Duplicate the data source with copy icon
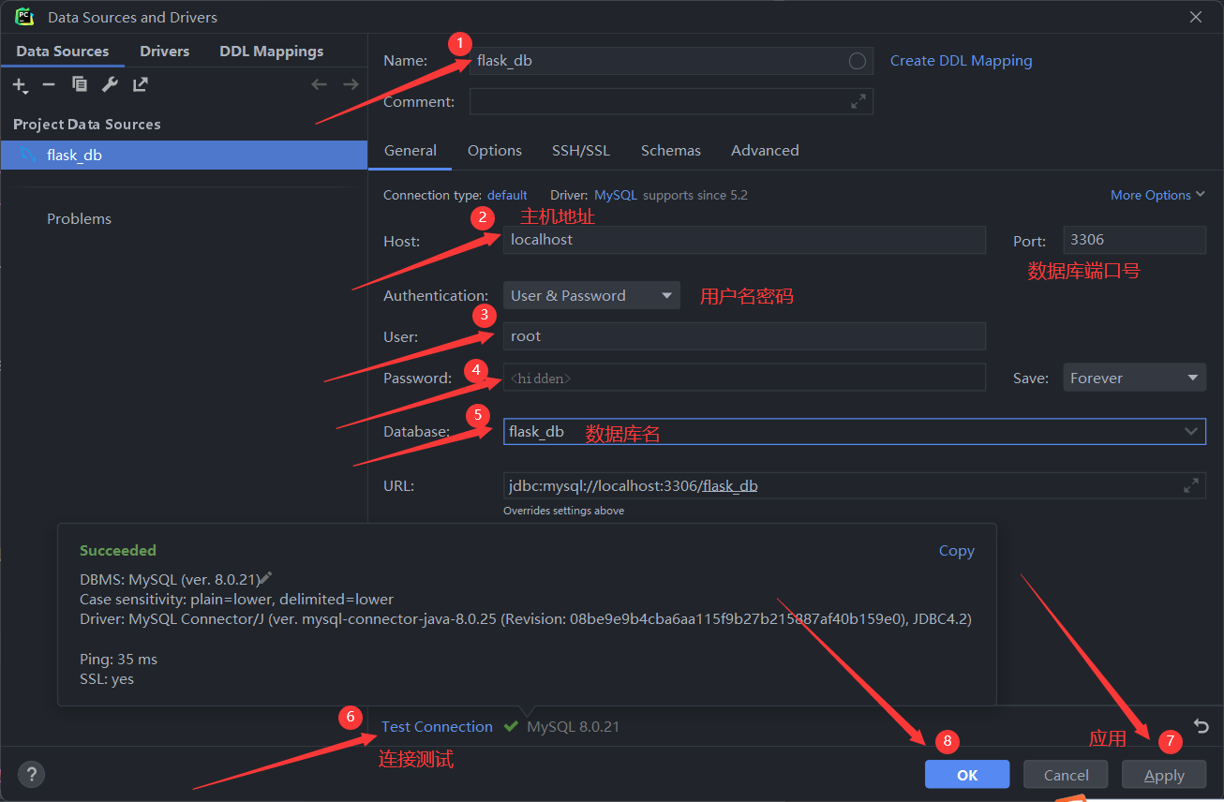This screenshot has width=1224, height=802. 80,84
